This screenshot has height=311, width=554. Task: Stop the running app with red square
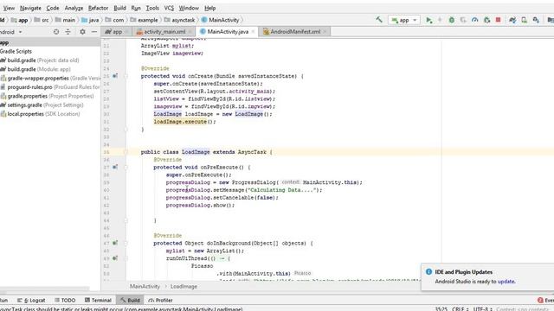(x=499, y=20)
